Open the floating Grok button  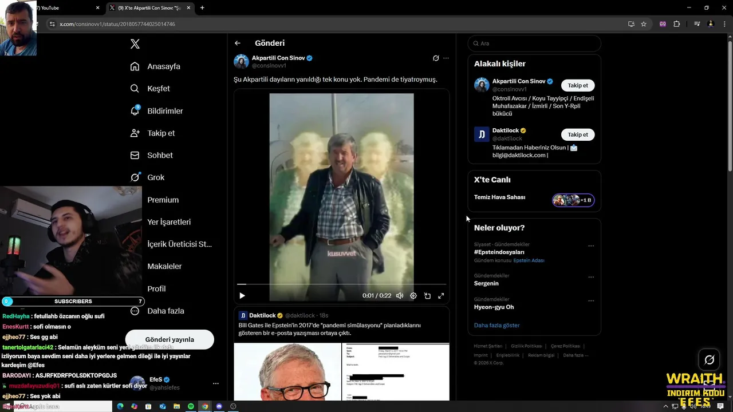coord(710,360)
